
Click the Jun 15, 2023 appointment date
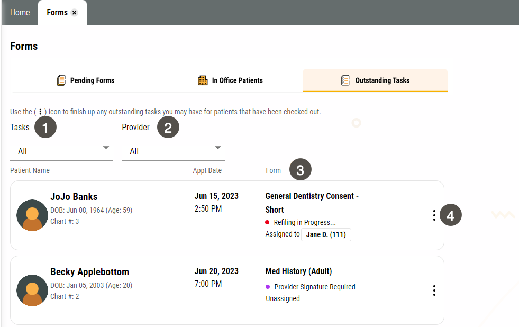216,196
